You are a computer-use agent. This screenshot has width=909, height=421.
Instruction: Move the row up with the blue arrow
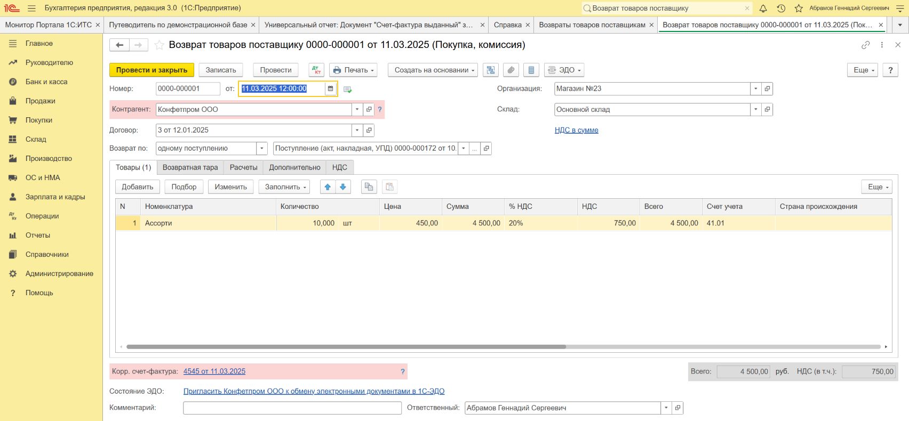pyautogui.click(x=328, y=187)
